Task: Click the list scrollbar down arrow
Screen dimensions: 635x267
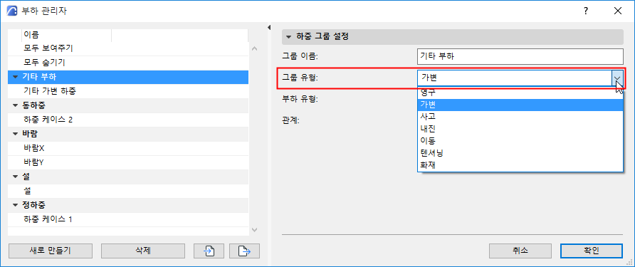Action: point(254,230)
